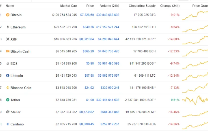This screenshot has height=133, width=208.
Task: Open Stellar price $0,123652 link
Action: [x=86, y=112]
